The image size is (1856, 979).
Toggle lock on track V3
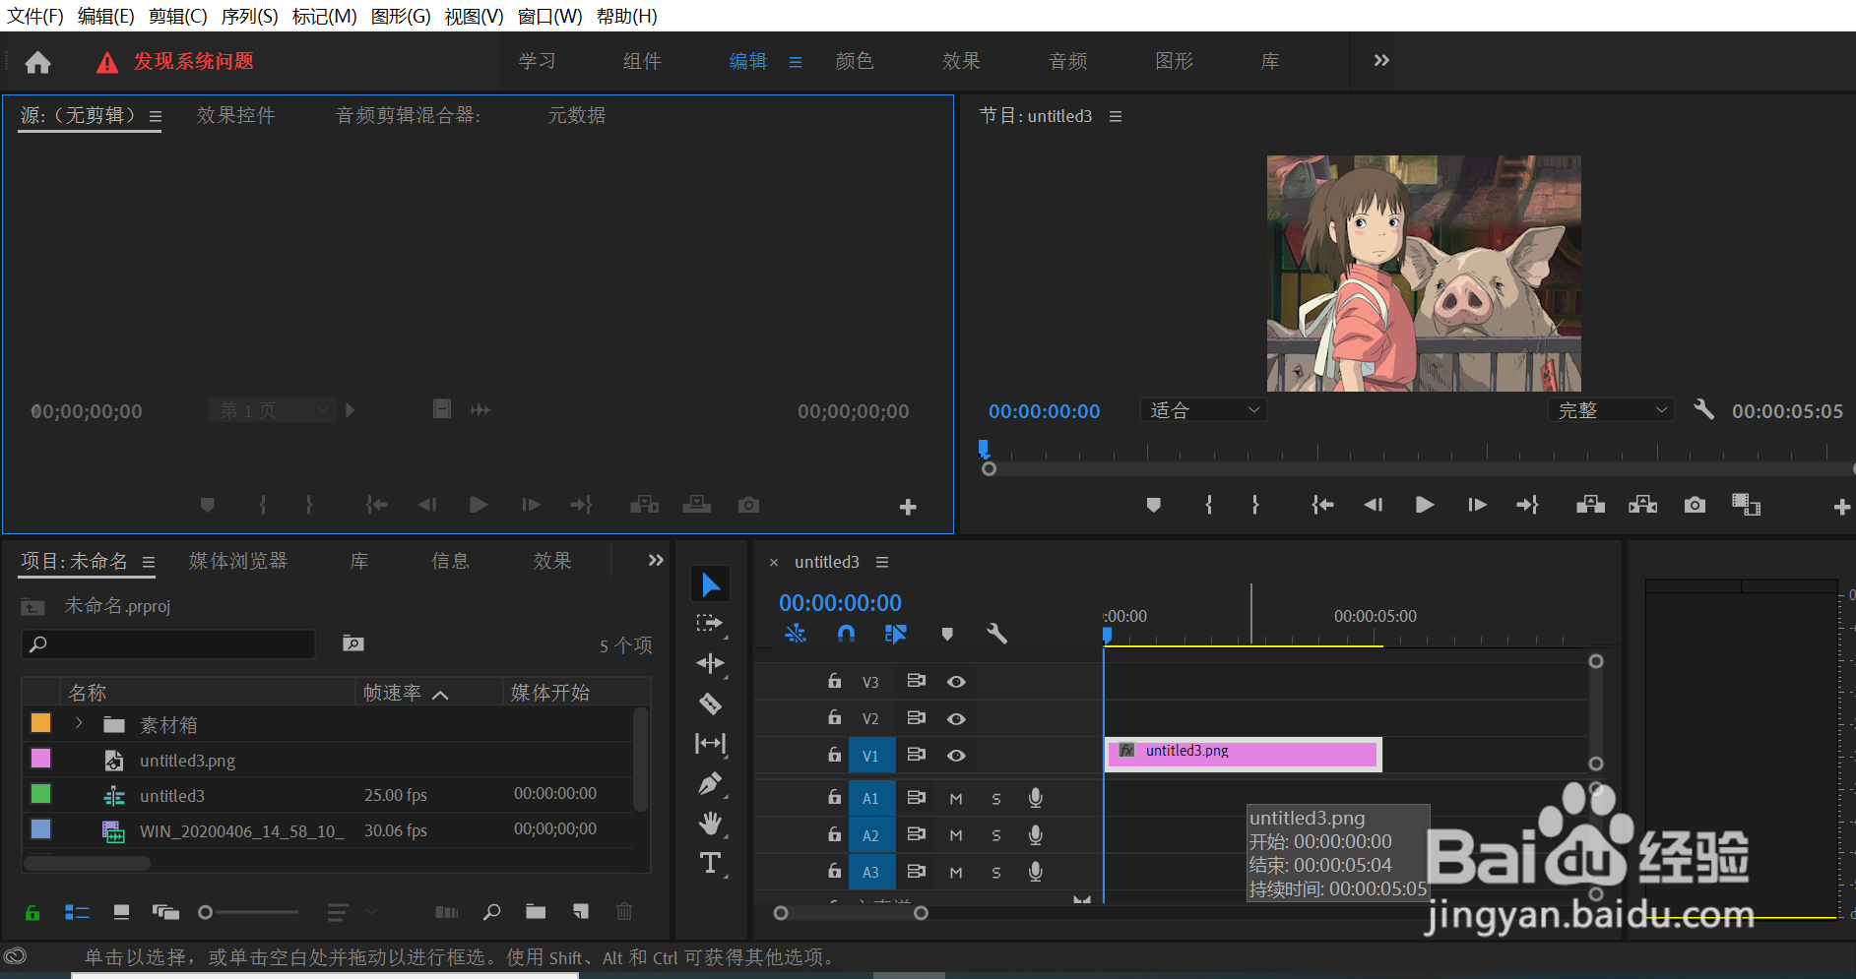pos(834,681)
